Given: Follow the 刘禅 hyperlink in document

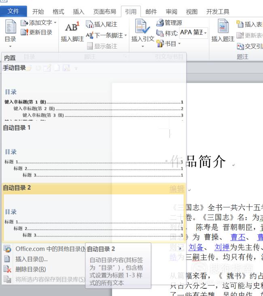Looking at the screenshot, I should (222, 247).
